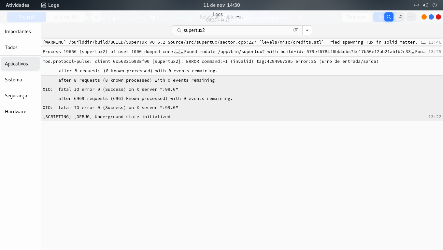Image resolution: width=443 pixels, height=250 pixels.
Task: Select the Segurança category
Action: click(20, 96)
